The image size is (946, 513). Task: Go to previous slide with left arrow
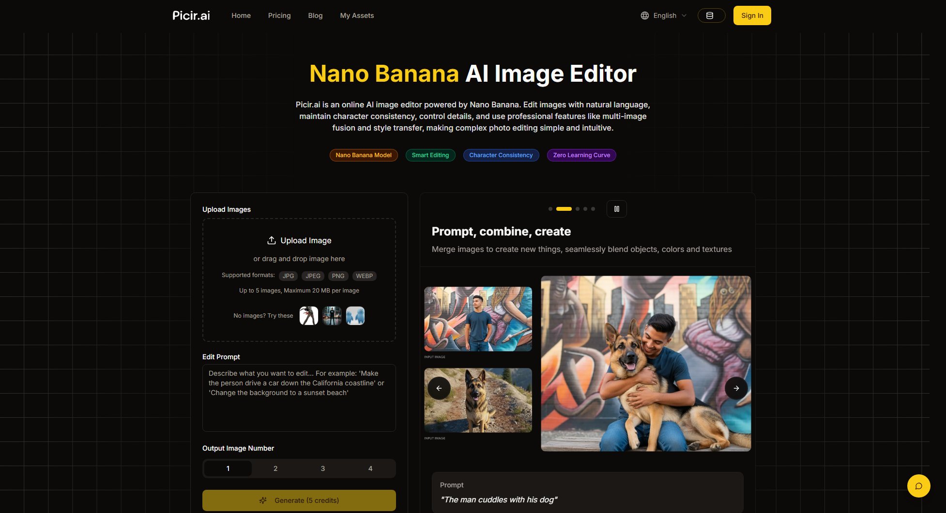tap(439, 388)
